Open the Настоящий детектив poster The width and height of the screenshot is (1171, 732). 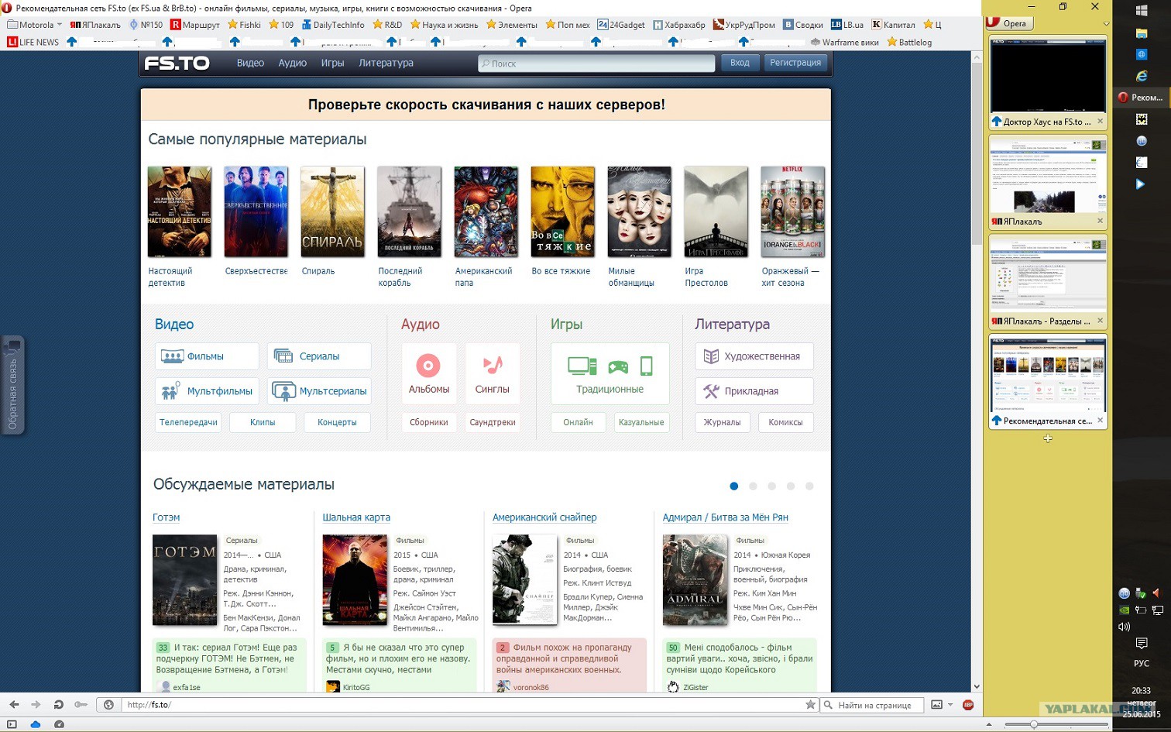pyautogui.click(x=180, y=211)
